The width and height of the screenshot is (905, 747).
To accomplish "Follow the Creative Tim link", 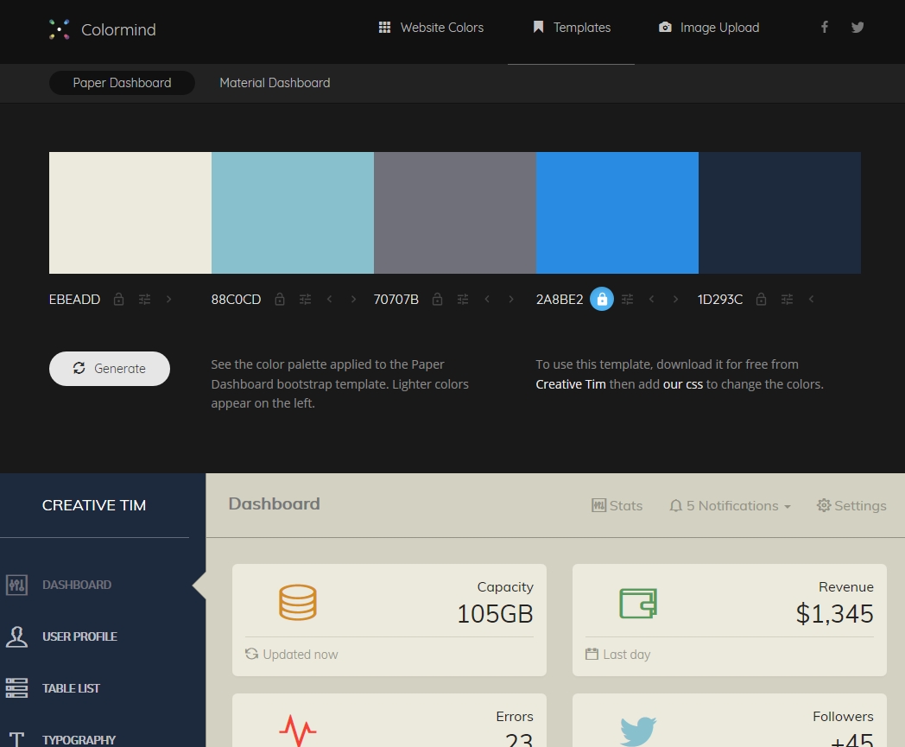I will pyautogui.click(x=571, y=384).
